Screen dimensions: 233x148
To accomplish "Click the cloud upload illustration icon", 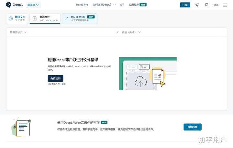I will coord(140,82).
